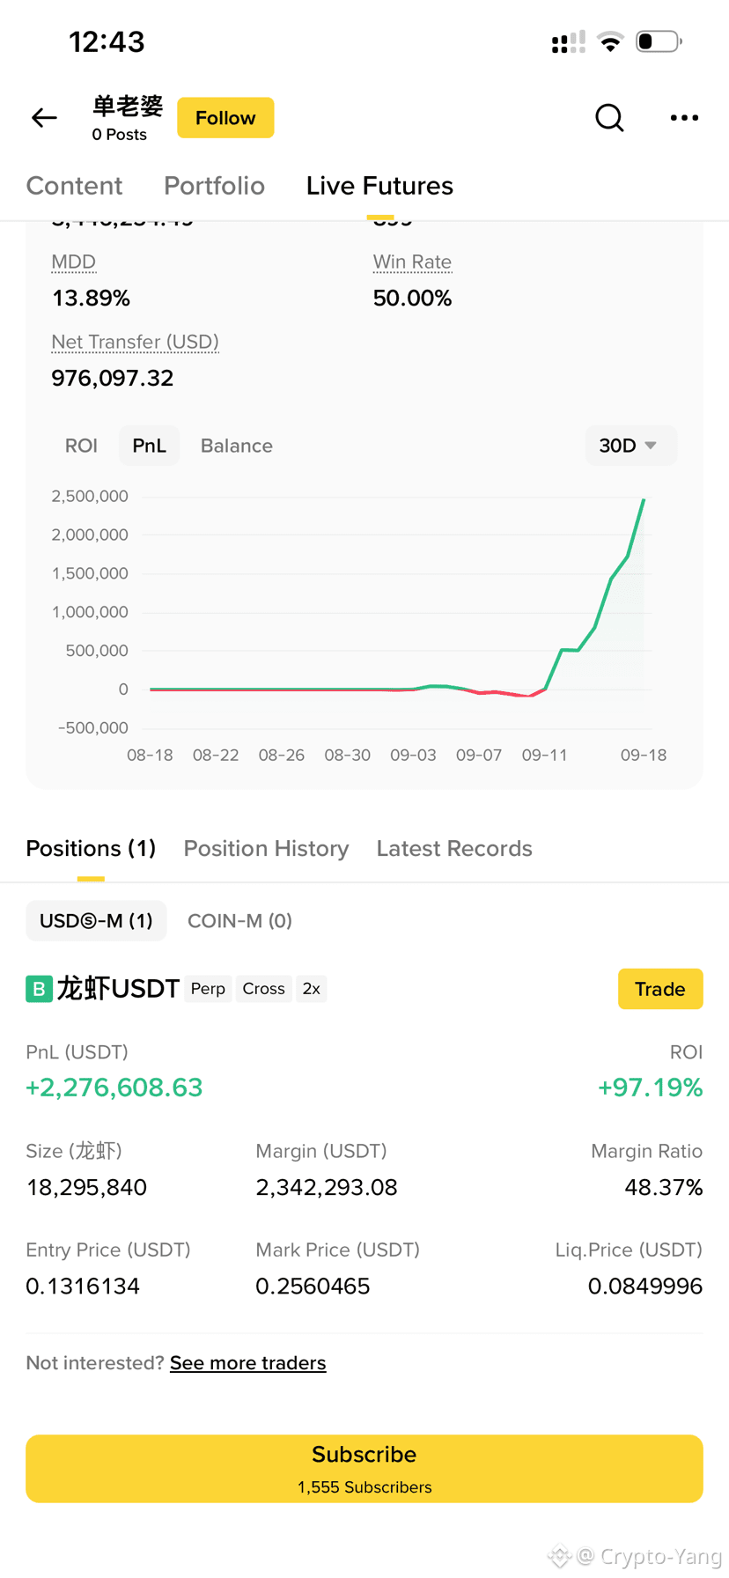Tap the back arrow icon
Viewport: 729px width, 1578px height.
(x=44, y=117)
